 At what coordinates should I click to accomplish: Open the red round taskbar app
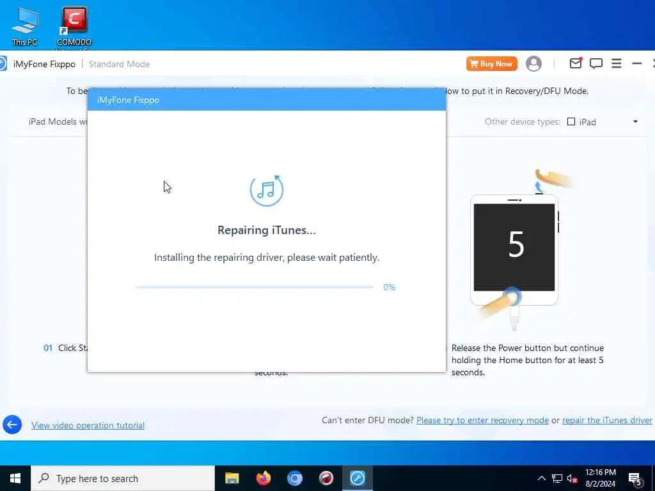[x=326, y=478]
